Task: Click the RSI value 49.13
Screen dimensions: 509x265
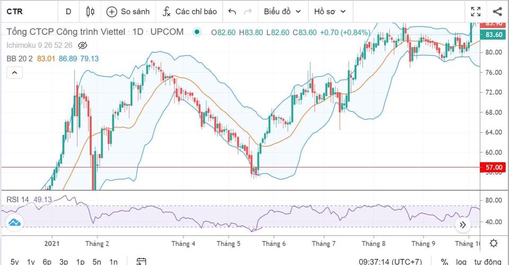Action: click(42, 199)
